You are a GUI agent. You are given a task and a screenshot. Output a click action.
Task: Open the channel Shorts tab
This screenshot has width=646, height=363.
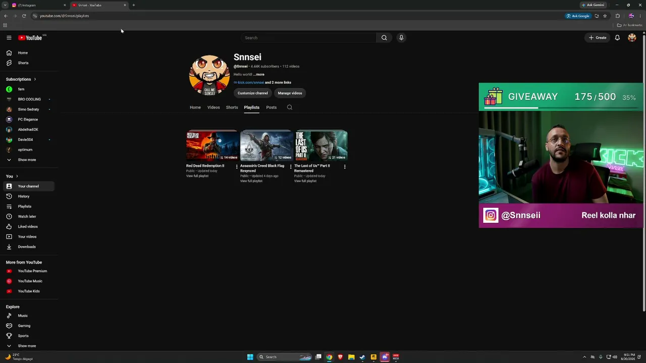pos(232,107)
